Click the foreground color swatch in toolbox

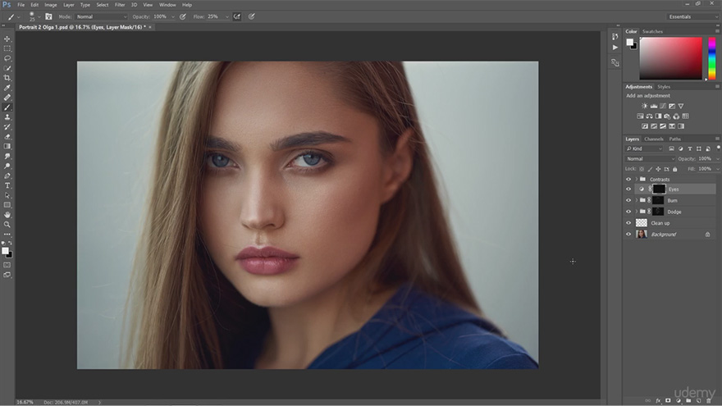[5, 251]
